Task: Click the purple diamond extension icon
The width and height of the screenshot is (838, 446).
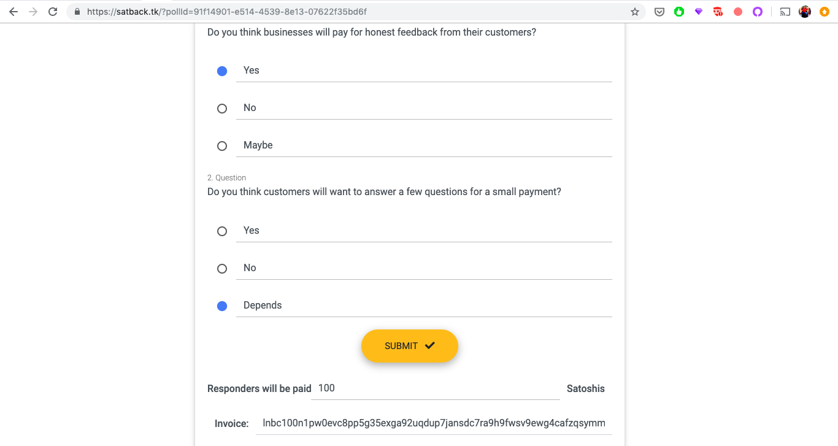Action: click(699, 12)
